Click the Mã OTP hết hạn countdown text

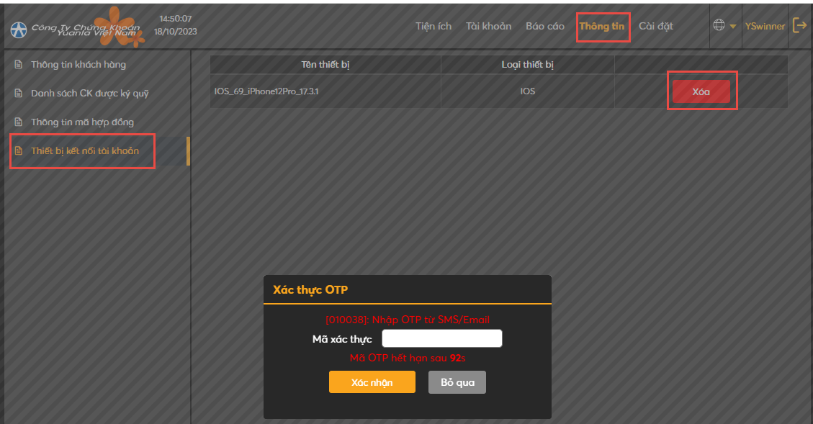(408, 358)
